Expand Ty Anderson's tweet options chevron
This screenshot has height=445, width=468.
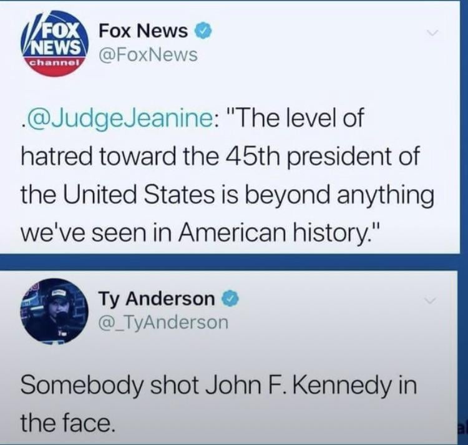click(x=429, y=301)
